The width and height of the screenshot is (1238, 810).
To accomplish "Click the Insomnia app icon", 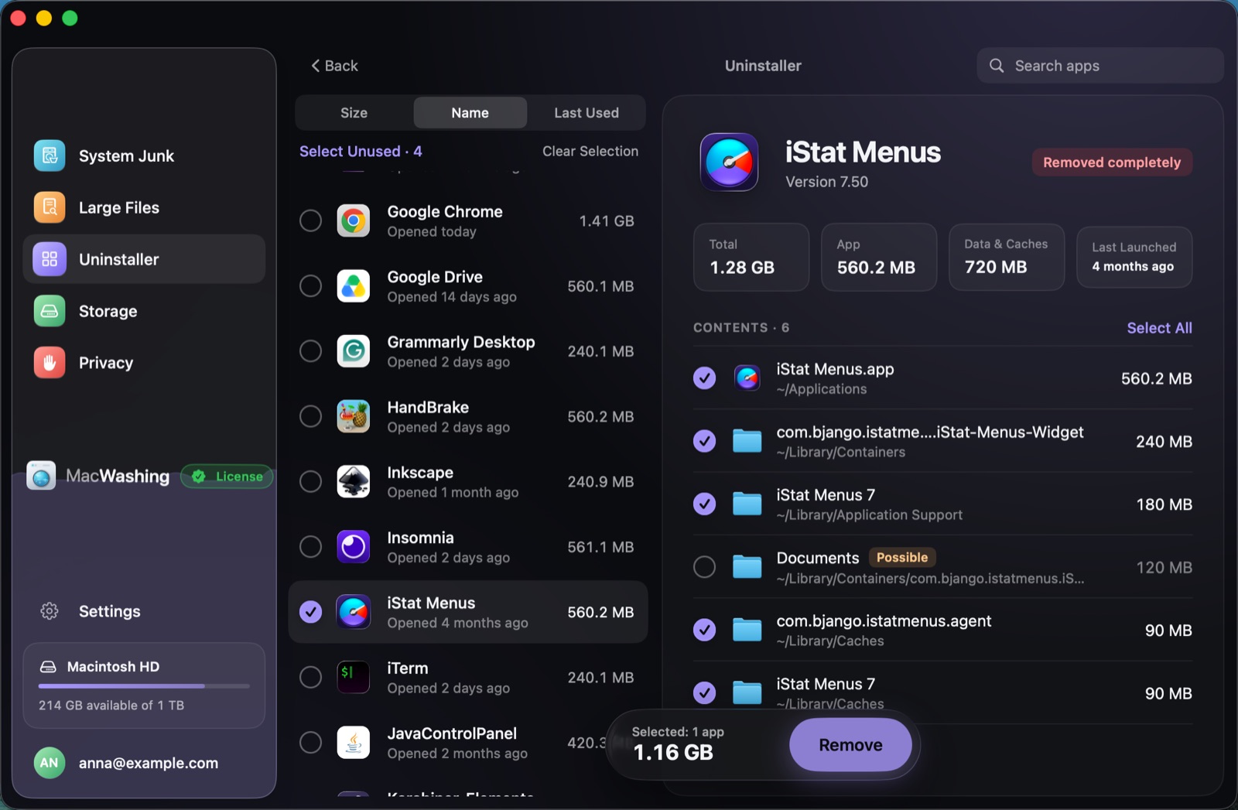I will coord(354,547).
